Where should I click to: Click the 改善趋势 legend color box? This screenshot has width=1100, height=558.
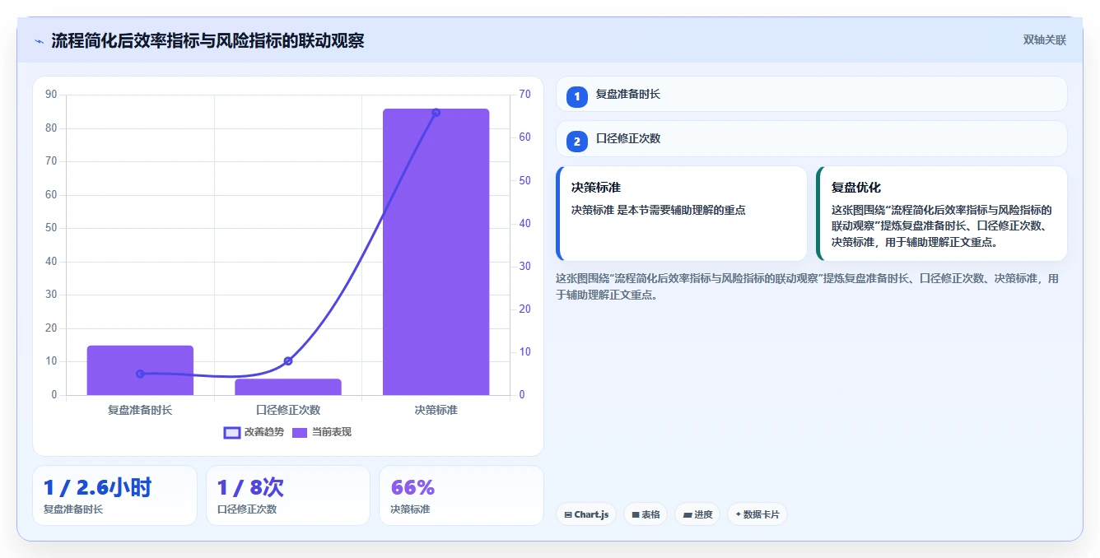[232, 433]
